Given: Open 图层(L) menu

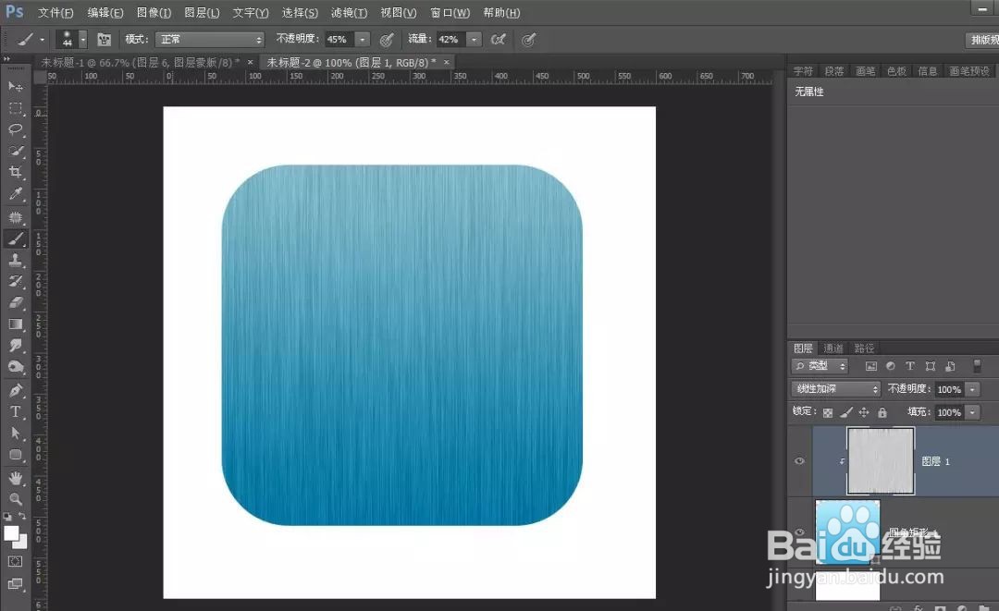Looking at the screenshot, I should coord(202,12).
